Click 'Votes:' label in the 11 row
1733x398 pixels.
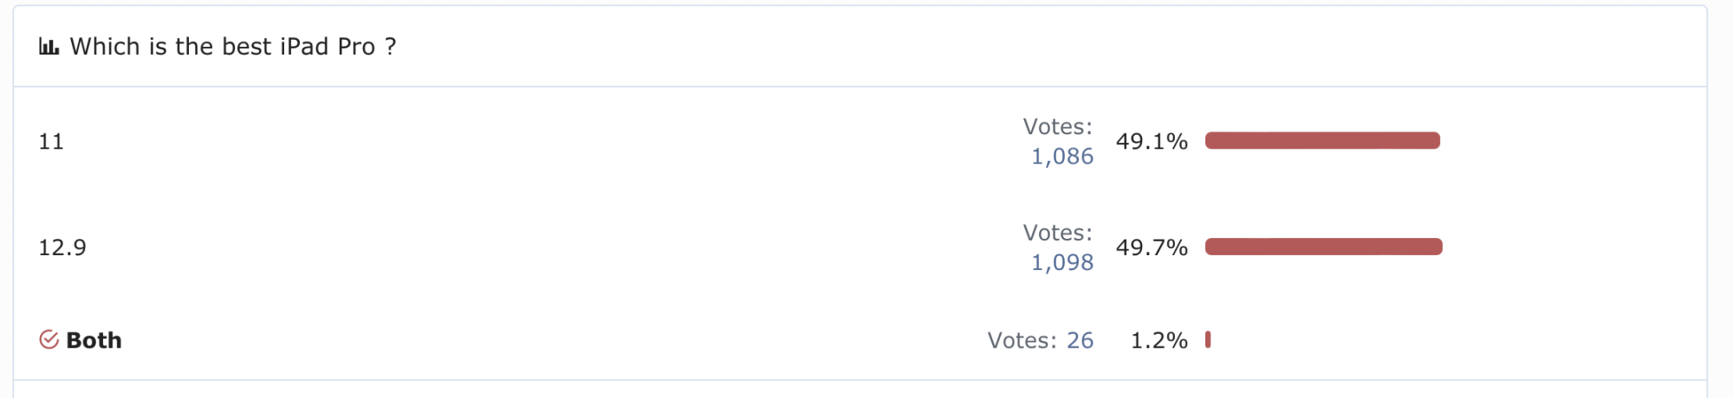[1057, 126]
